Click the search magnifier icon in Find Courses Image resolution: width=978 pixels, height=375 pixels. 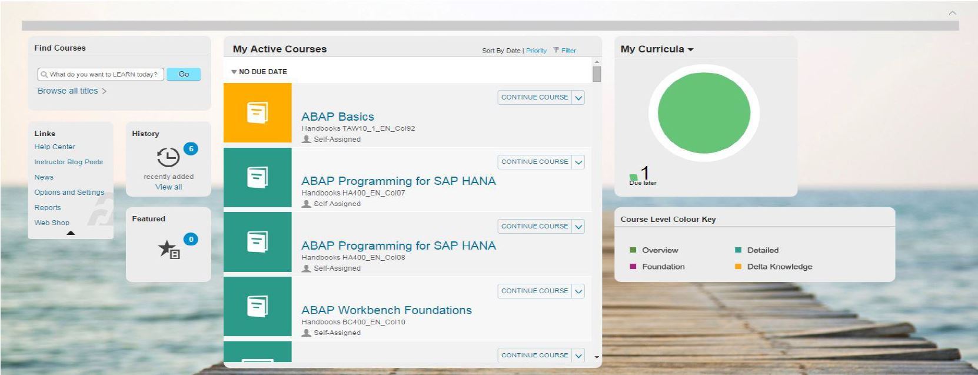tap(44, 74)
